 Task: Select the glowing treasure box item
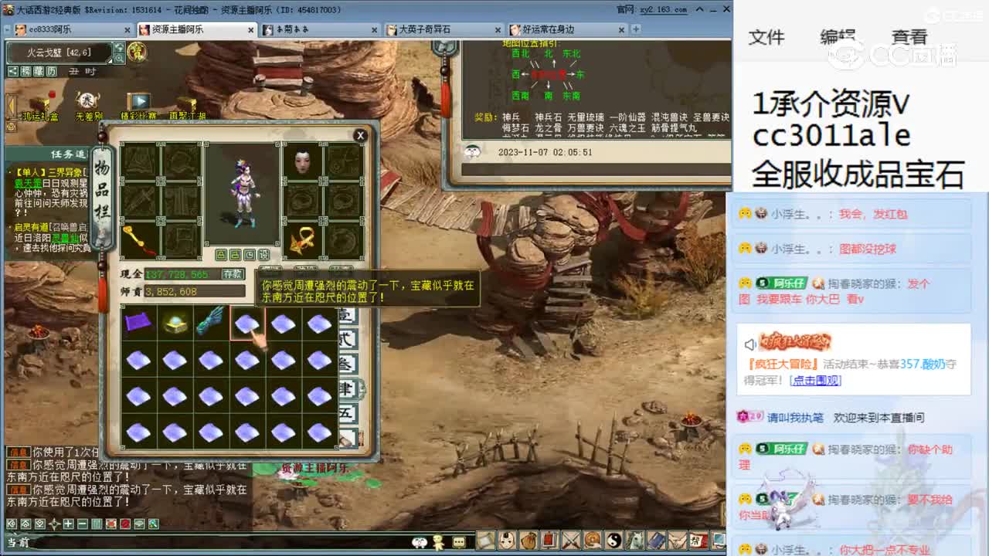click(175, 323)
